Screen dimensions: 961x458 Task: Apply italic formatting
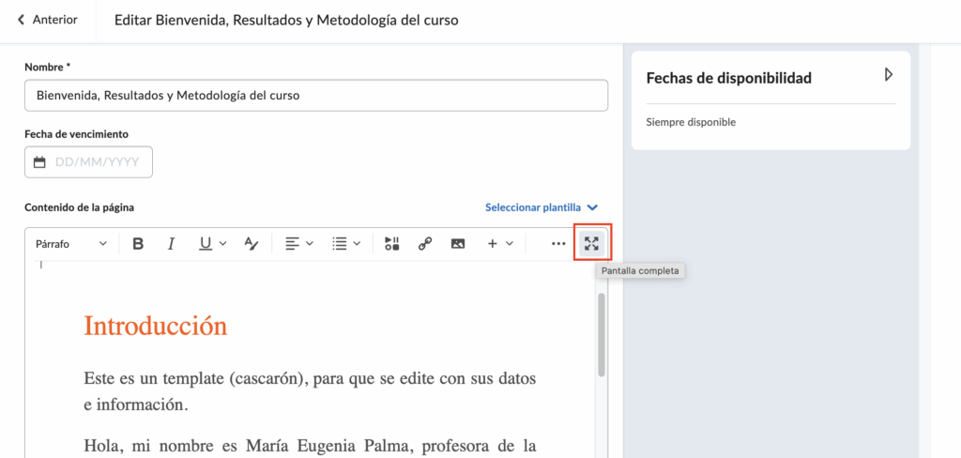coord(171,244)
